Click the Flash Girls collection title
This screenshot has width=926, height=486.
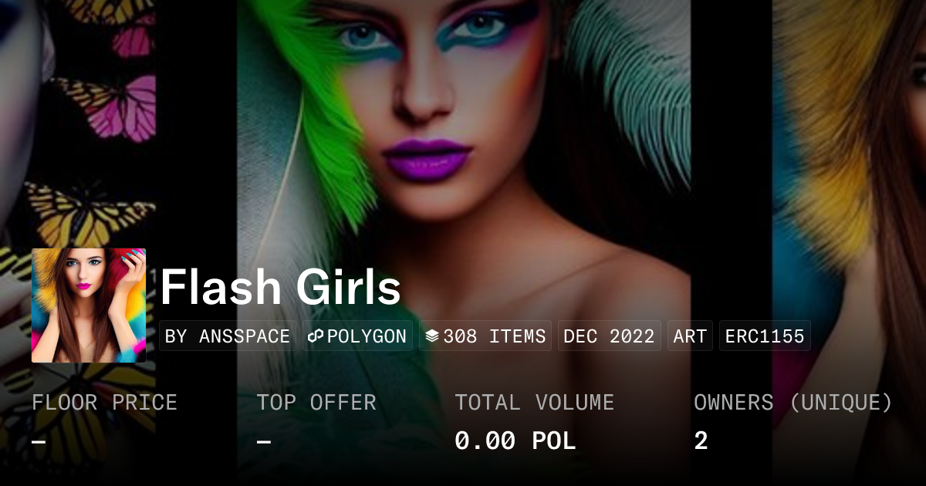coord(281,288)
